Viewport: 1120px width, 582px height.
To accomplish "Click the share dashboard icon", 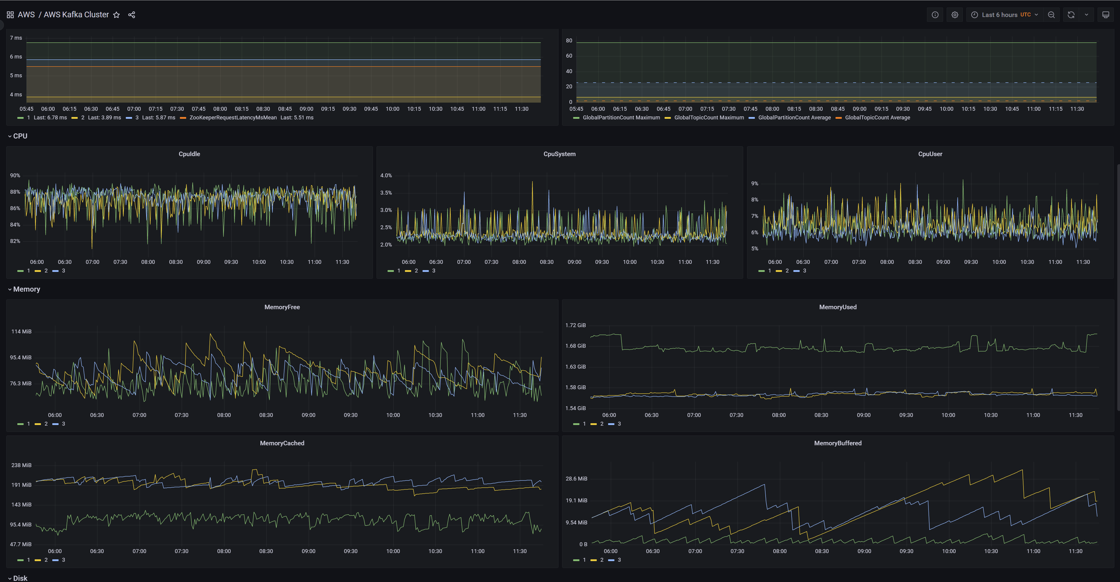I will [132, 15].
